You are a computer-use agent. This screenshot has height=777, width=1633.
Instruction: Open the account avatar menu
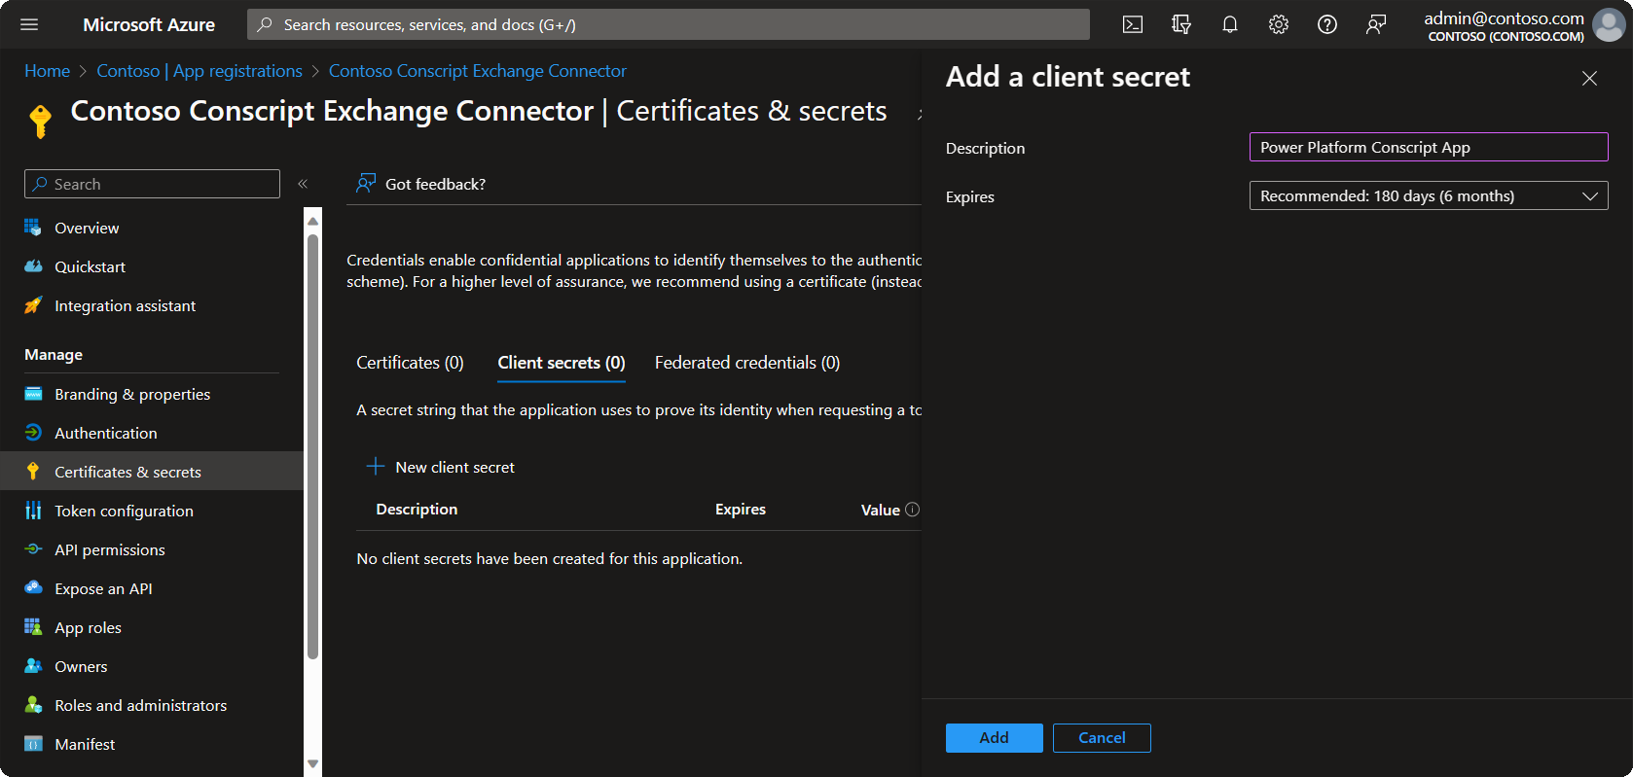(1609, 25)
